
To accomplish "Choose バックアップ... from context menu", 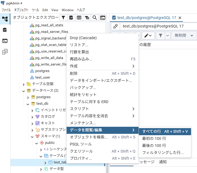I will (102, 88).
